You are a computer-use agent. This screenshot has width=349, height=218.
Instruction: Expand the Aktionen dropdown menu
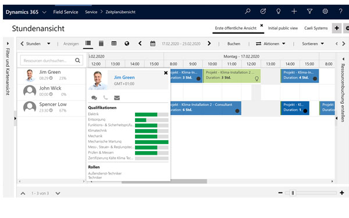270,44
